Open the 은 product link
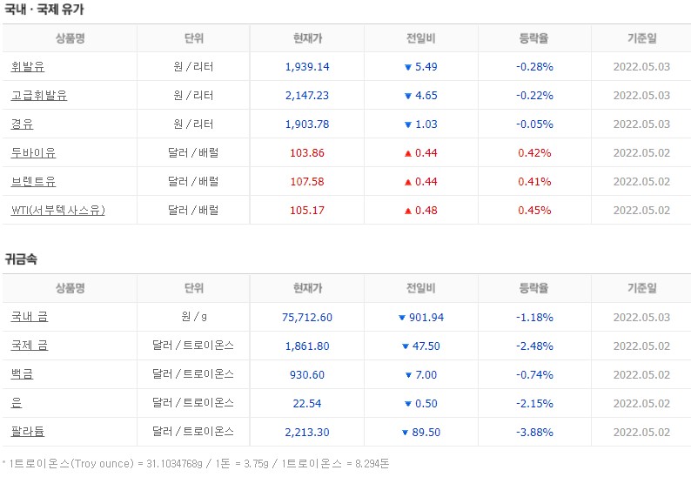691x477 pixels. (x=17, y=402)
